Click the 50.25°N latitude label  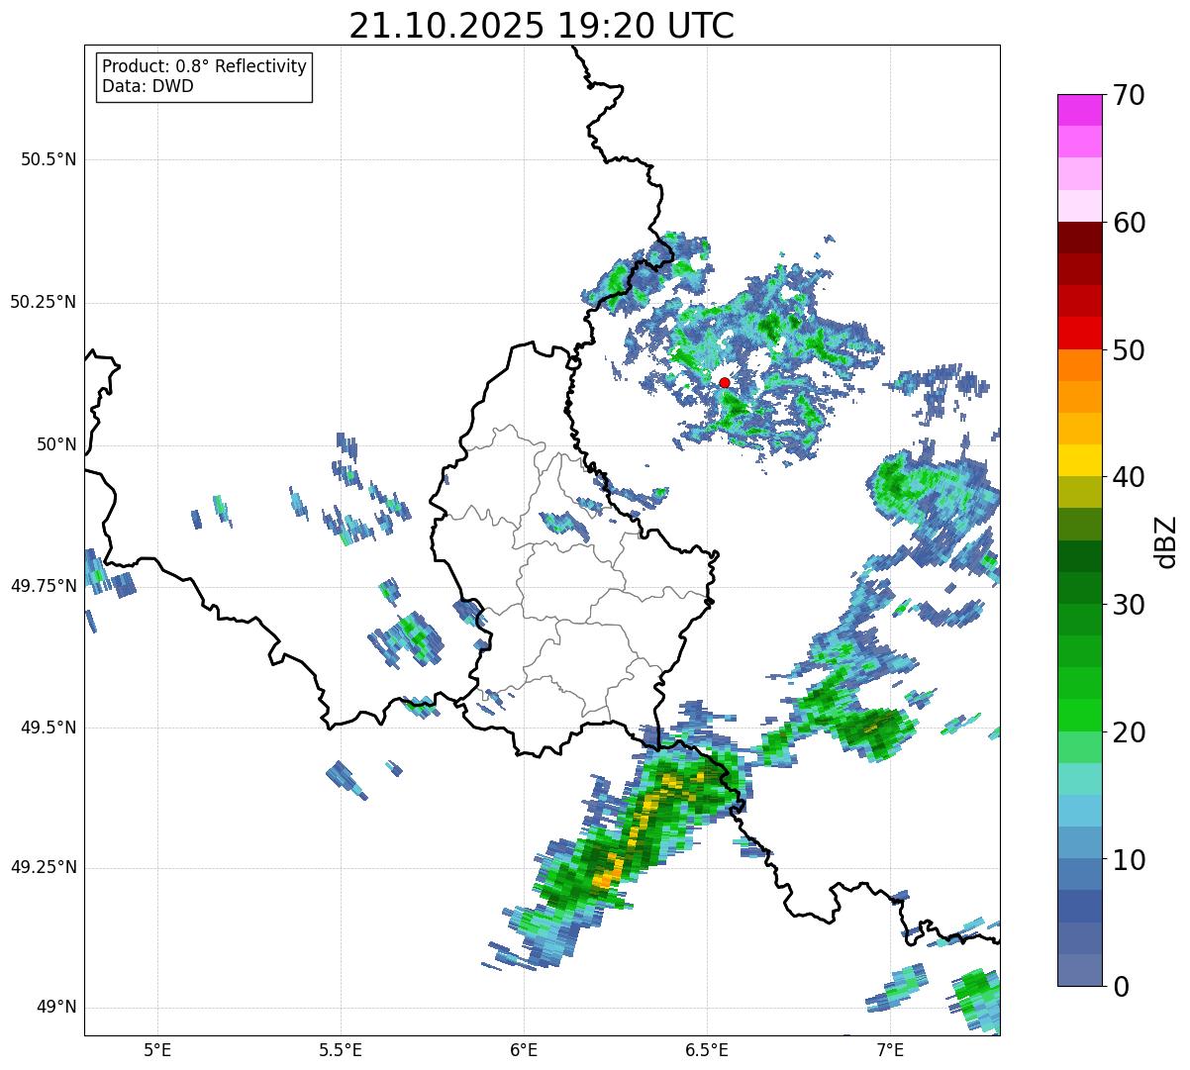[44, 302]
